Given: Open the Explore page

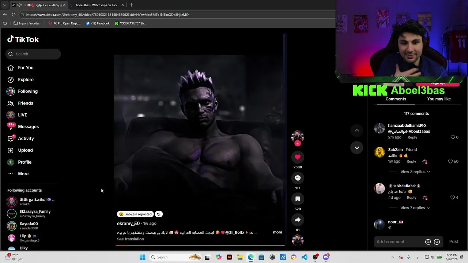Looking at the screenshot, I should coord(20,80).
